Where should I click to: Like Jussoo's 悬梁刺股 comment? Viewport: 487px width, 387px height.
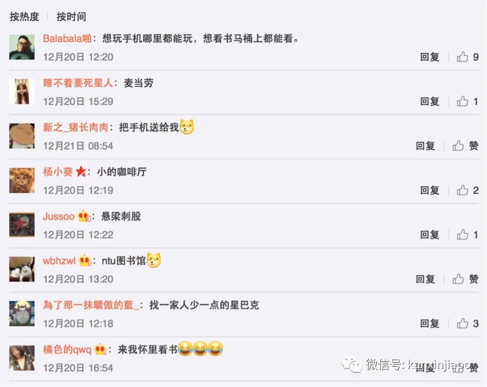pos(463,234)
